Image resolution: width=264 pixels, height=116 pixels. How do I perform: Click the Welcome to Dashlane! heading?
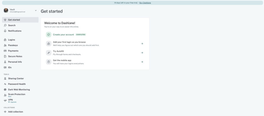pyautogui.click(x=60, y=23)
